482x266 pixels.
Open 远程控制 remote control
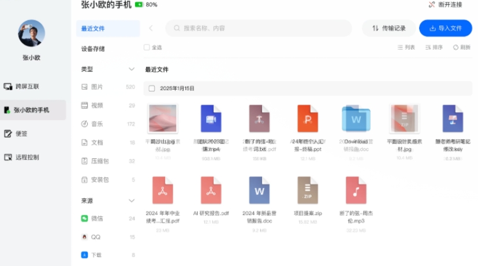(x=21, y=157)
